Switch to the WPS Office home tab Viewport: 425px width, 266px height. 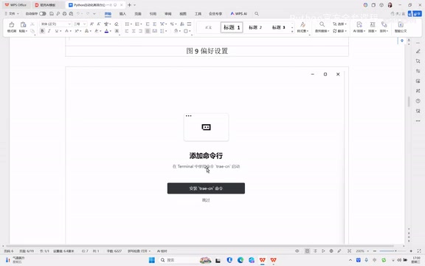coord(15,5)
